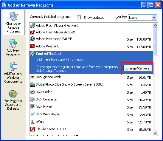Select the DivX Player entry
The width and height of the screenshot is (163, 141).
[91, 107]
